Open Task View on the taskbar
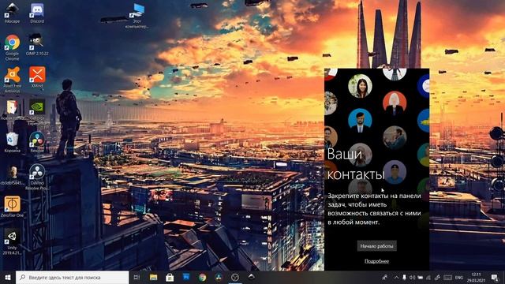The height and width of the screenshot is (284, 505). (137, 277)
